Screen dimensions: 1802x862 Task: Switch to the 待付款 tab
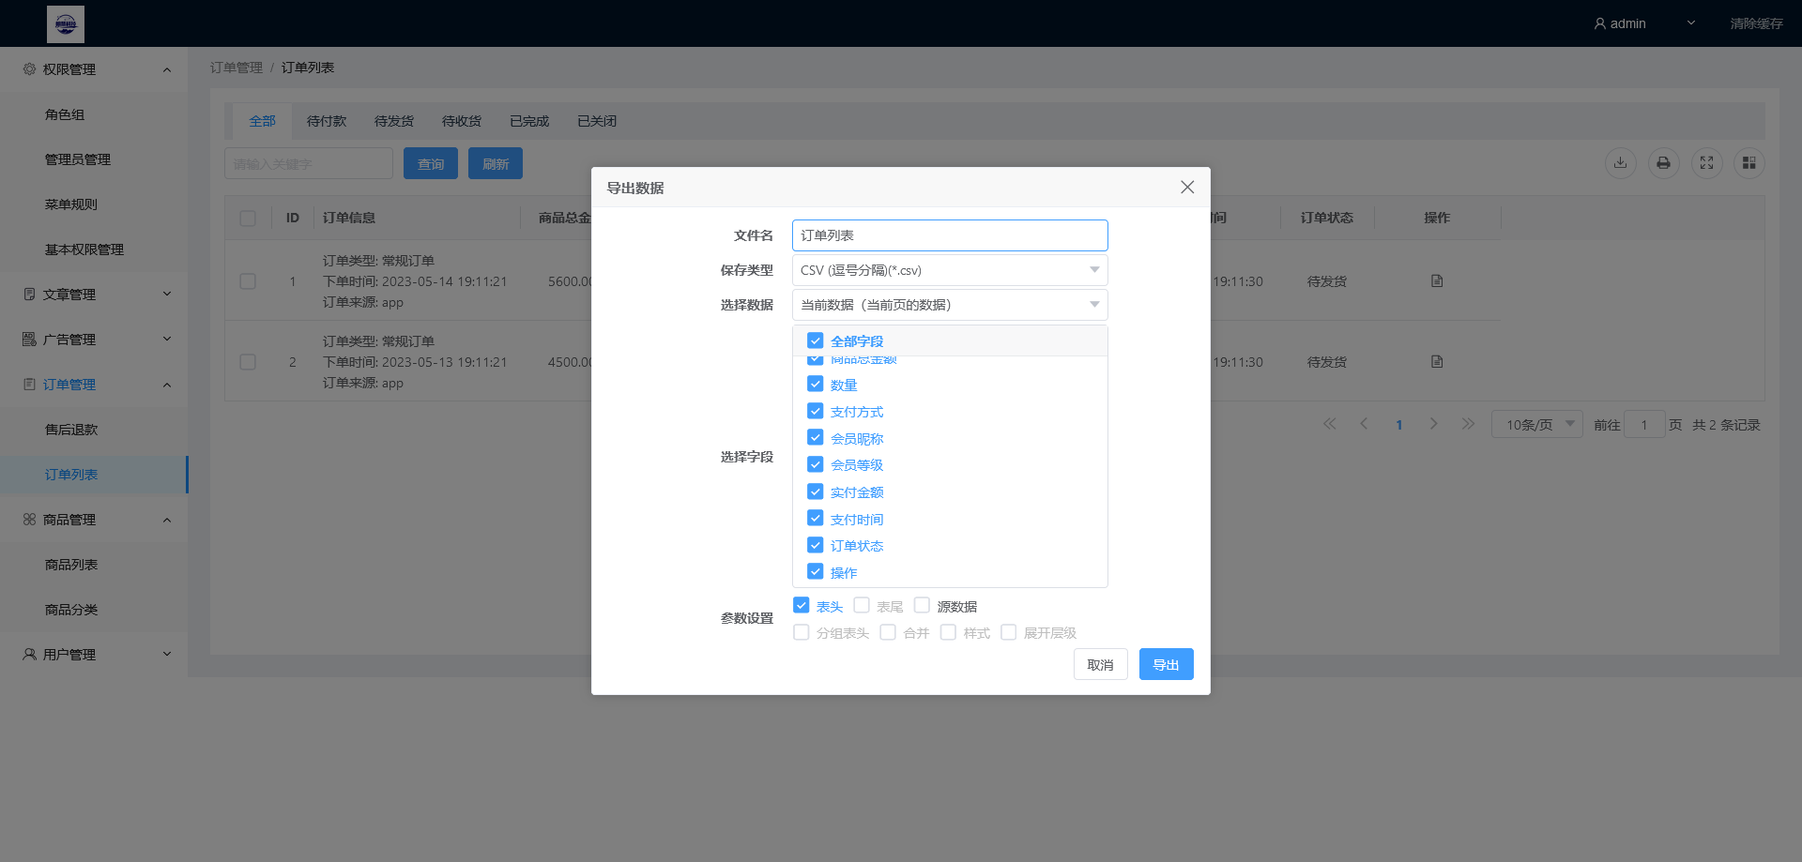tap(327, 121)
